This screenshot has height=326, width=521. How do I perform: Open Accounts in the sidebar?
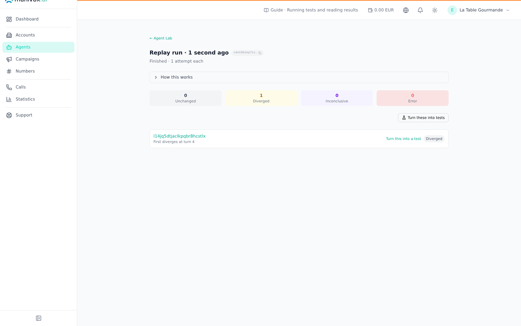pos(38,35)
